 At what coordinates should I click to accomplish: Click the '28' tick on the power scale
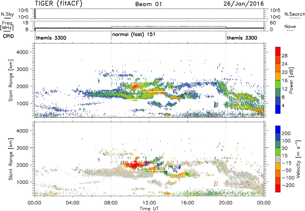[284, 56]
